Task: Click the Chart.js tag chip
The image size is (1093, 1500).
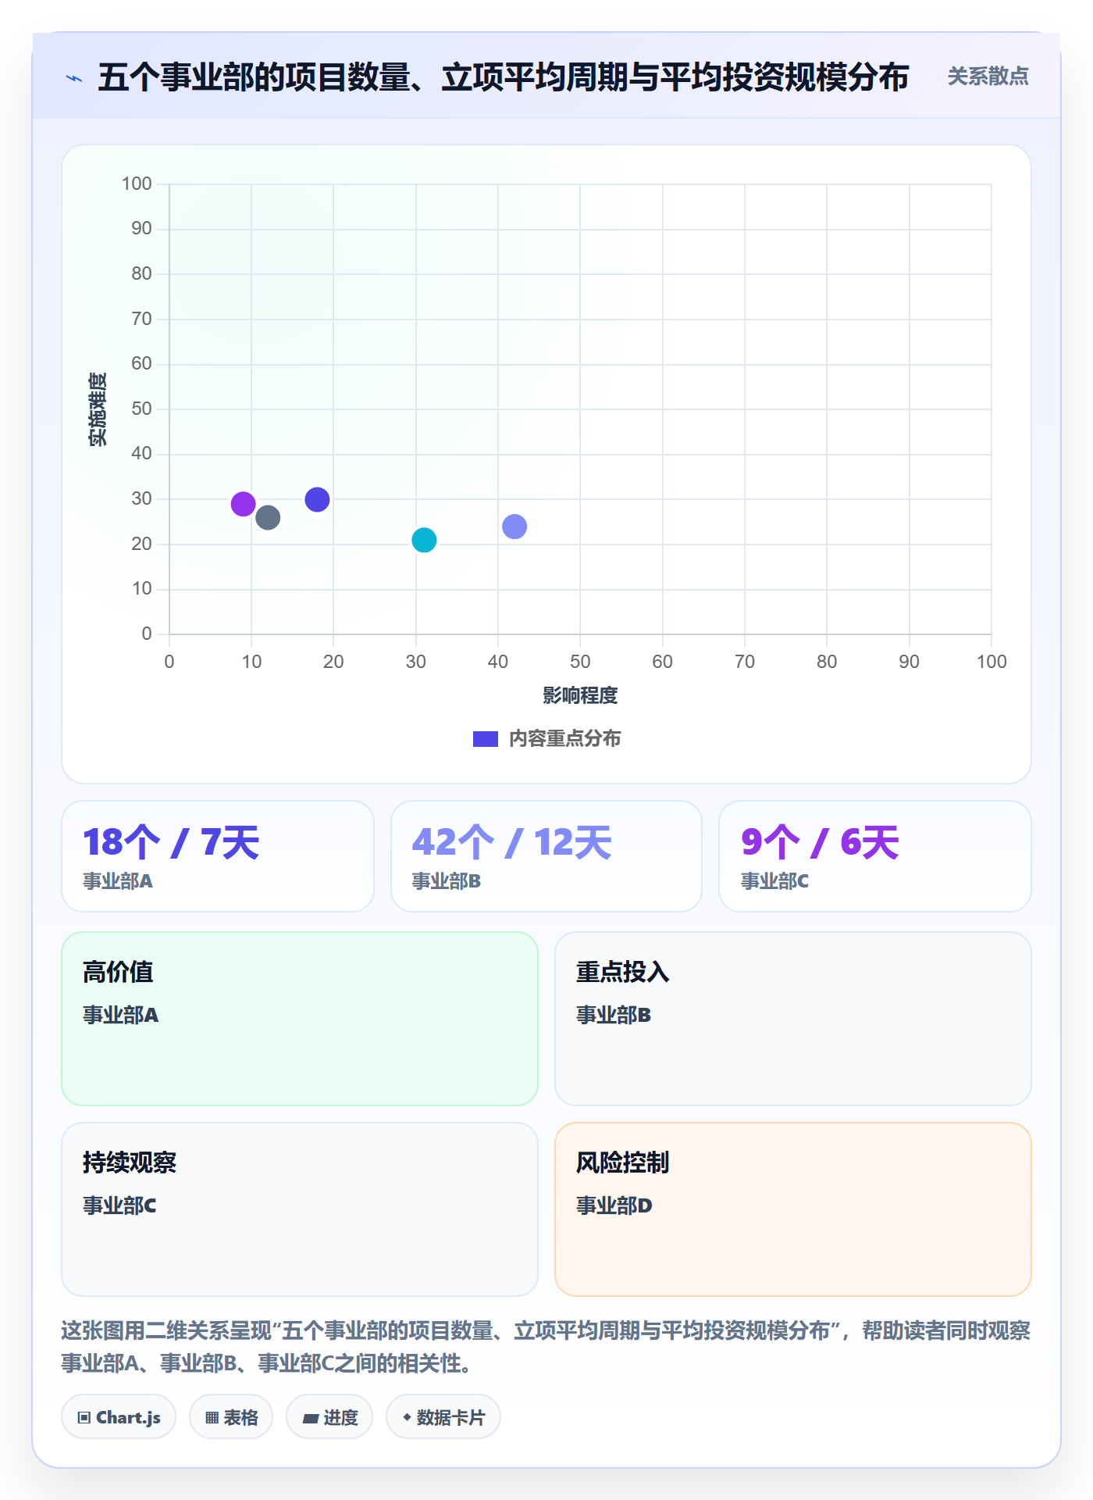Action: [x=119, y=1417]
